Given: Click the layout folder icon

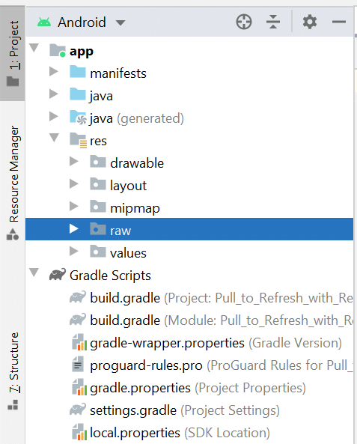Looking at the screenshot, I should pyautogui.click(x=98, y=183).
